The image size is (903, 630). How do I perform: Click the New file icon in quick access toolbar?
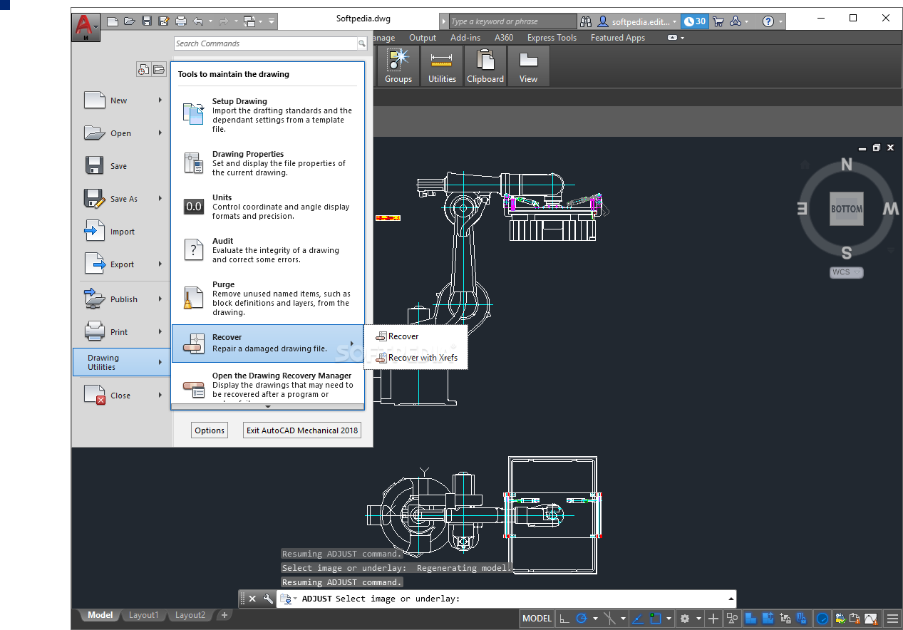tap(113, 21)
